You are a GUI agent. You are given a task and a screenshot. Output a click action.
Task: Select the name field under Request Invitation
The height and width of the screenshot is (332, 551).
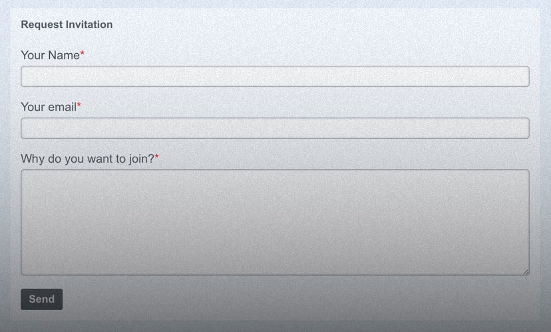275,76
